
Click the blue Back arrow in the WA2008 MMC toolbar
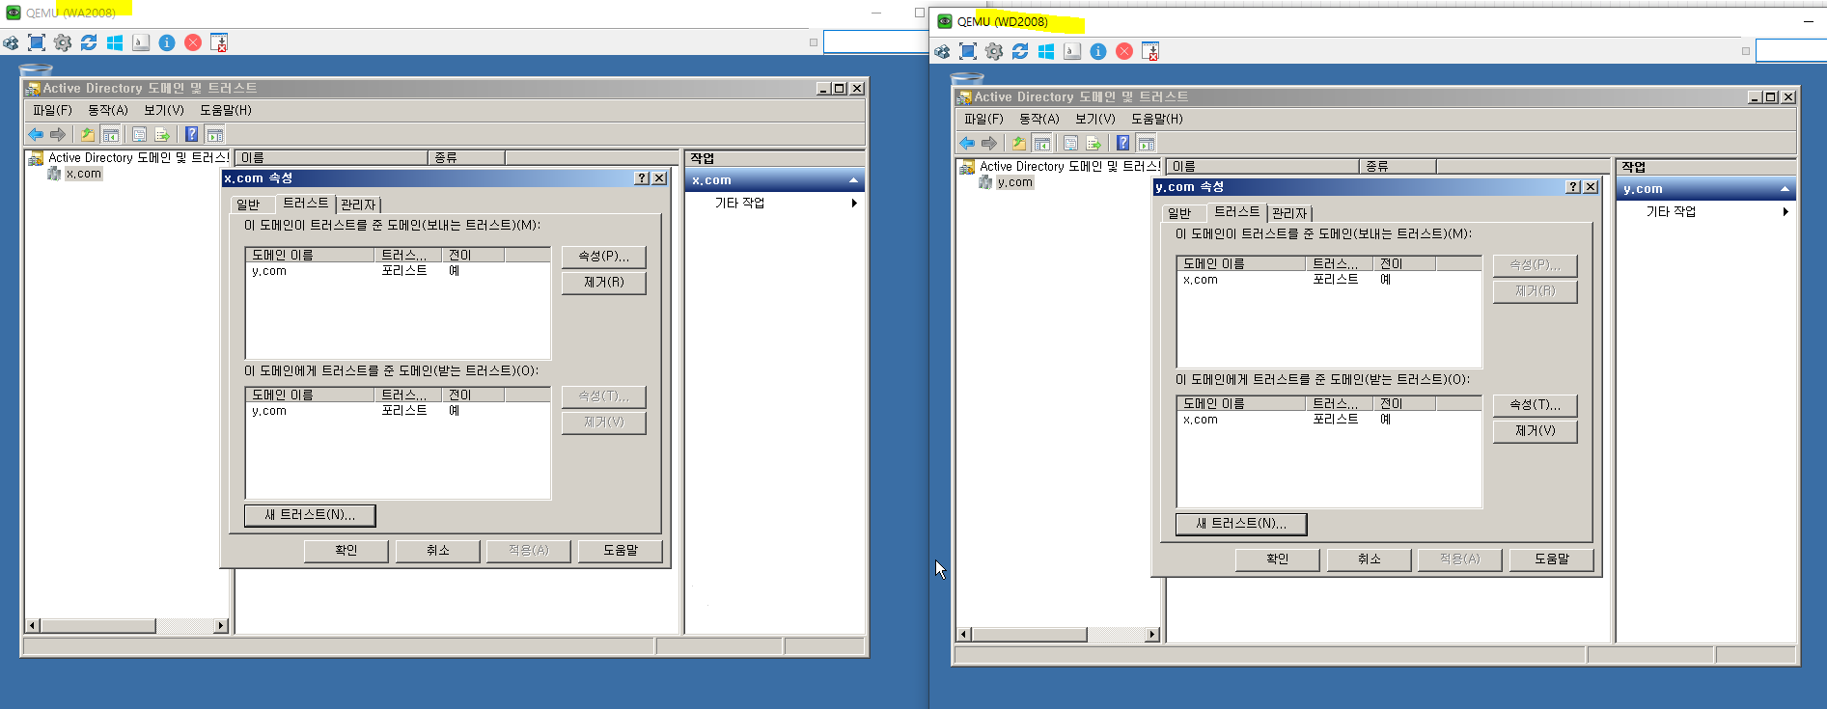36,134
